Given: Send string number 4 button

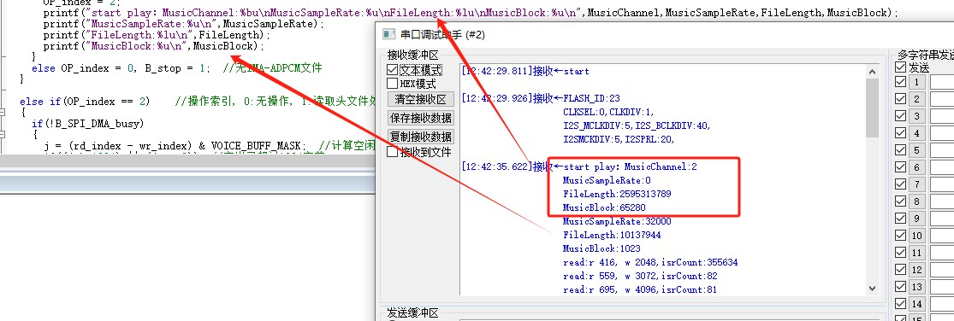Looking at the screenshot, I should (x=917, y=133).
